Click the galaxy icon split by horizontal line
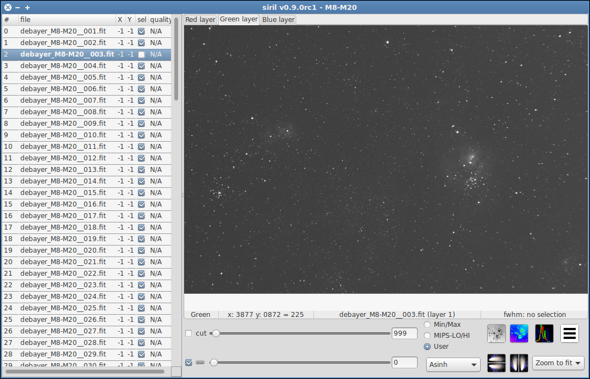Image resolution: width=590 pixels, height=379 pixels. [x=497, y=363]
